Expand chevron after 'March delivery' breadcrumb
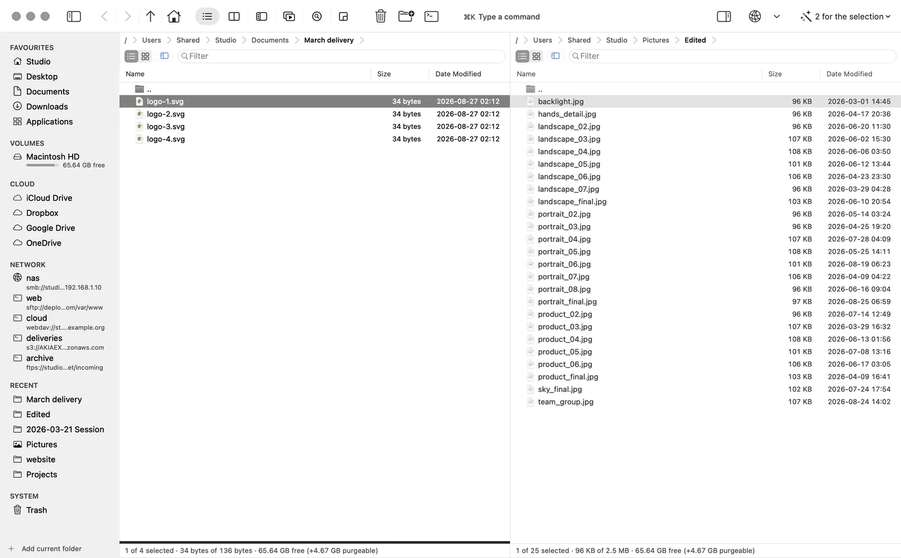The width and height of the screenshot is (901, 558). pos(362,40)
